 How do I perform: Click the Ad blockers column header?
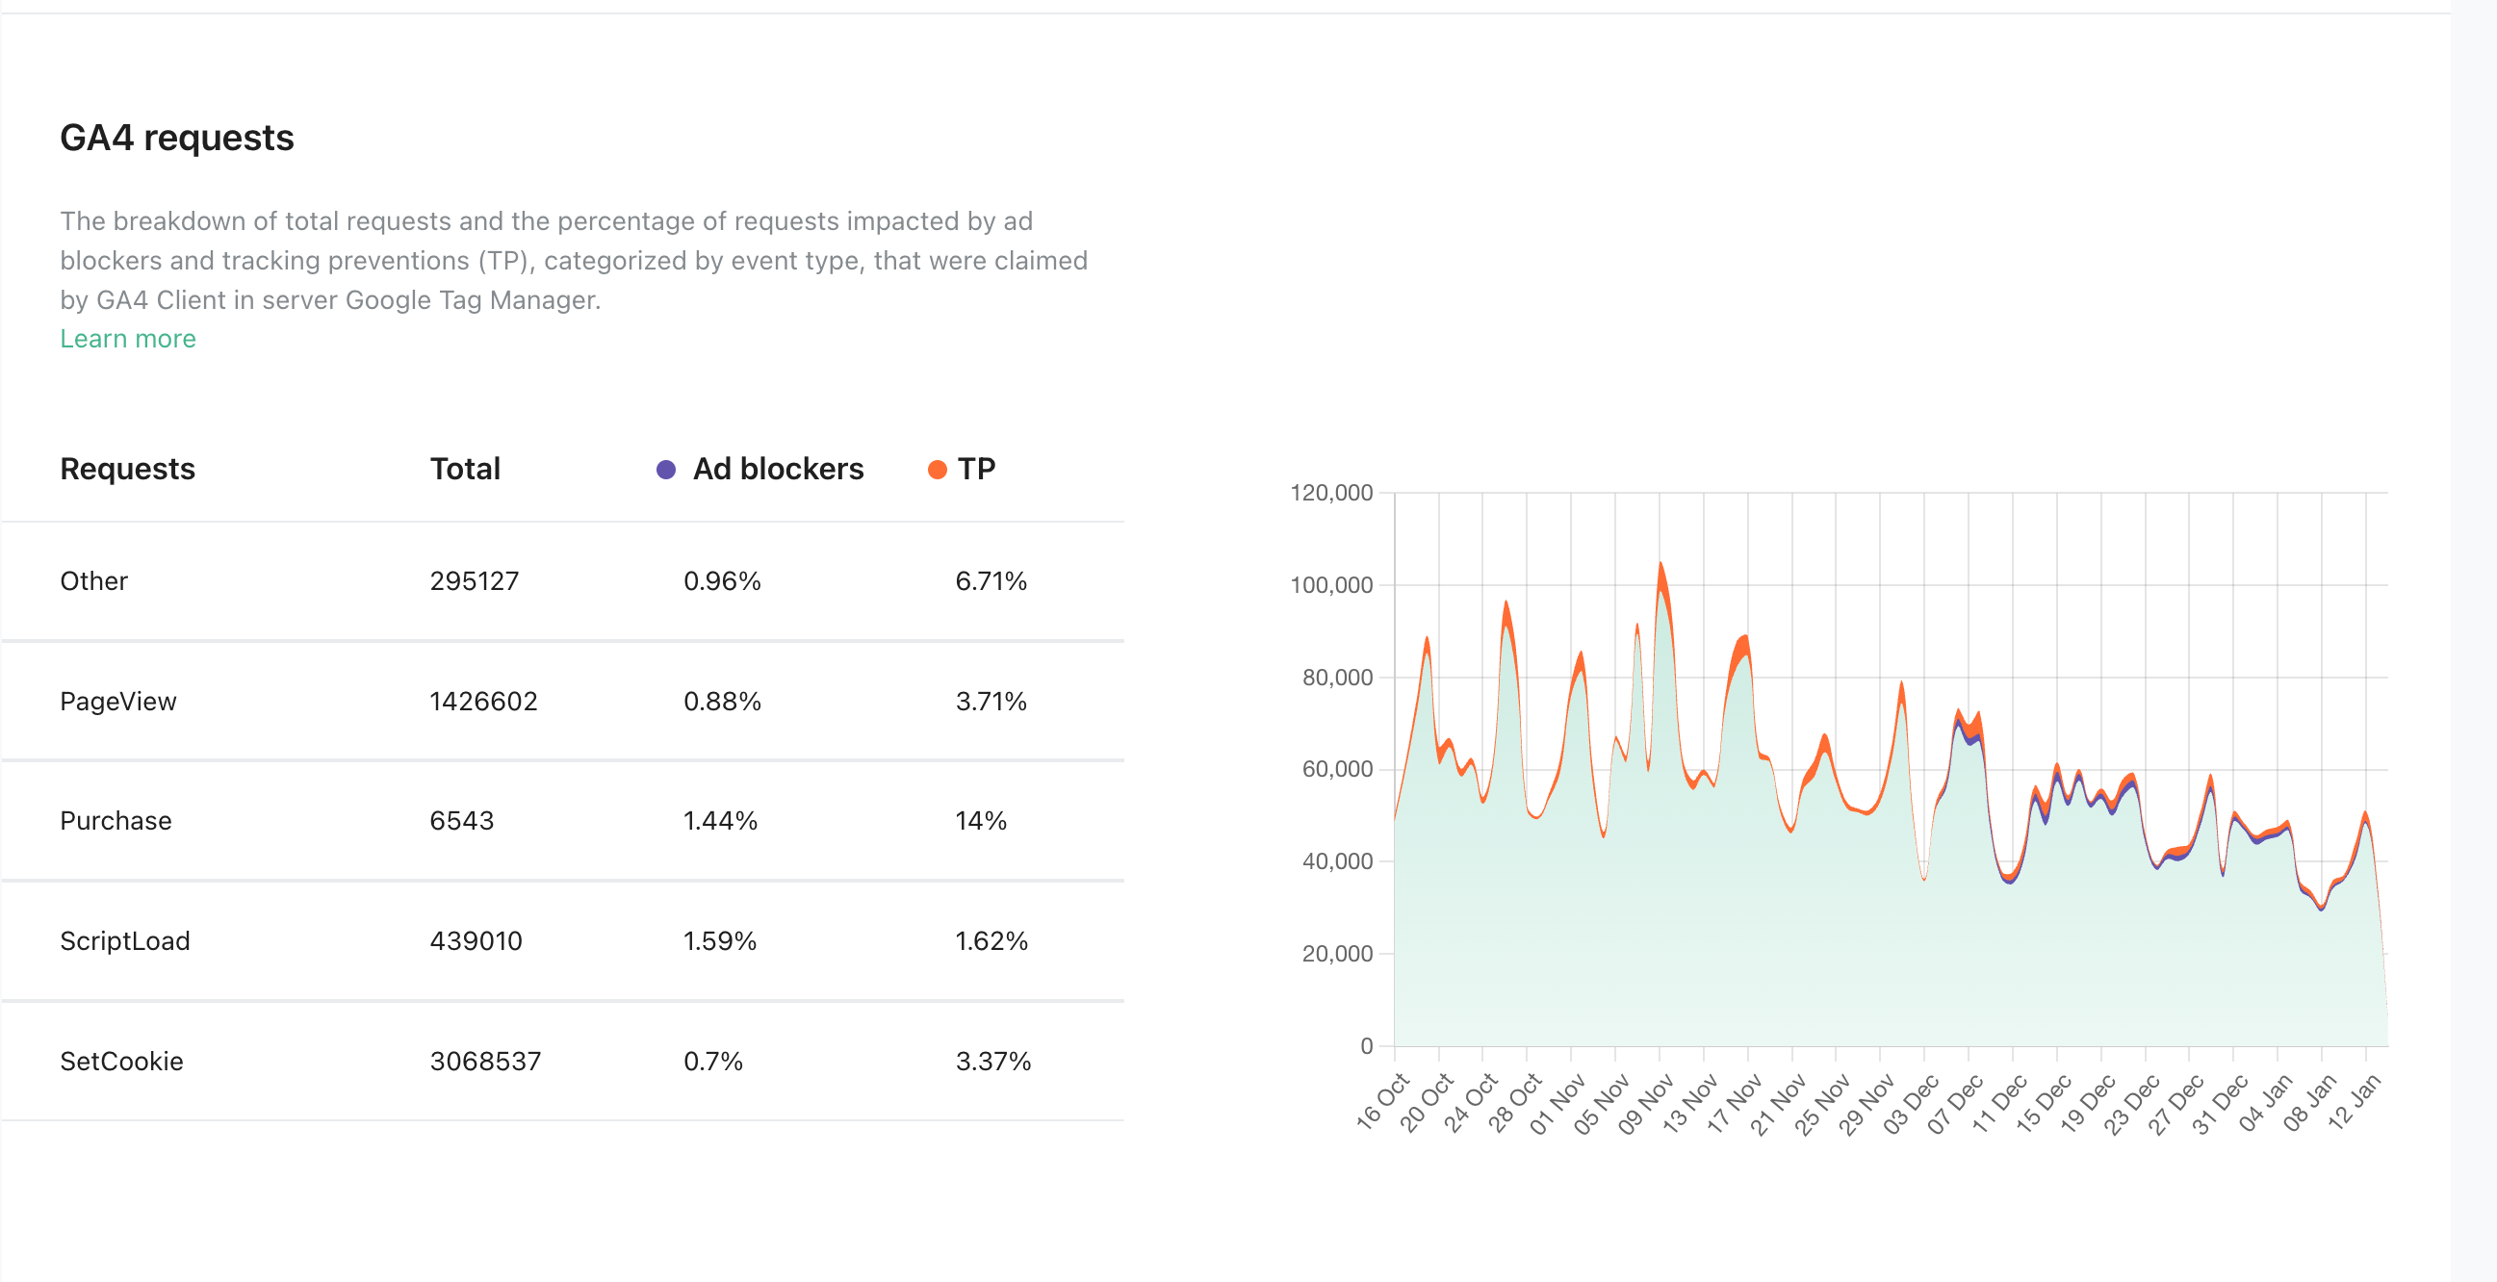coord(778,469)
